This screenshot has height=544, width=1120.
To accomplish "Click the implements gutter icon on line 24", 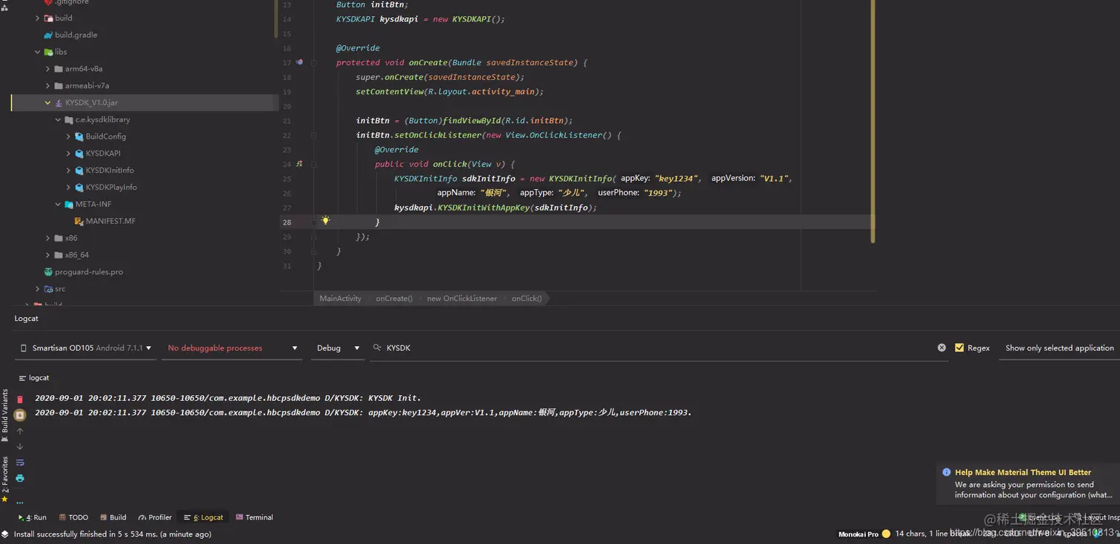I will tap(299, 164).
